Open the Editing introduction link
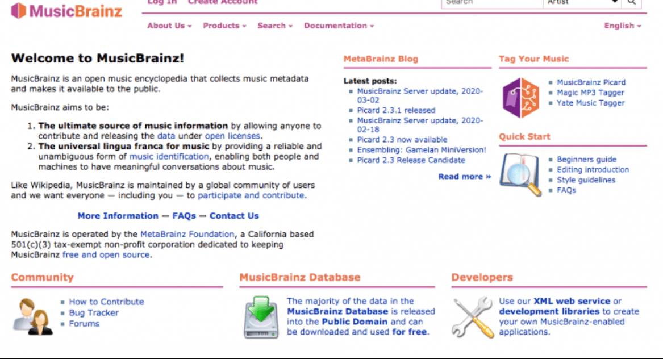663x359 pixels. coord(593,170)
